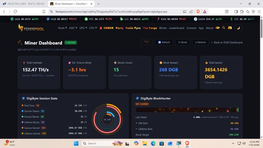This screenshot has width=263, height=148.
Task: Go Back to DGB Dashboard
Action: coord(227,43)
